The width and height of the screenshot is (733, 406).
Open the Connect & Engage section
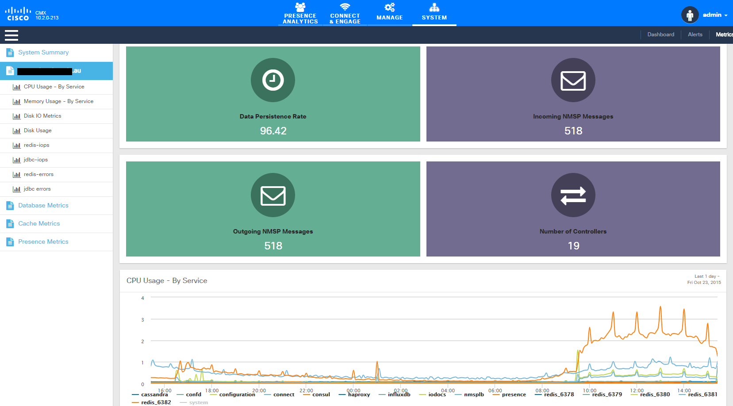coord(345,13)
